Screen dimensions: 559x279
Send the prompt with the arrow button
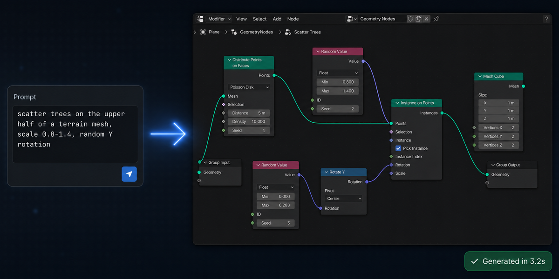[130, 174]
